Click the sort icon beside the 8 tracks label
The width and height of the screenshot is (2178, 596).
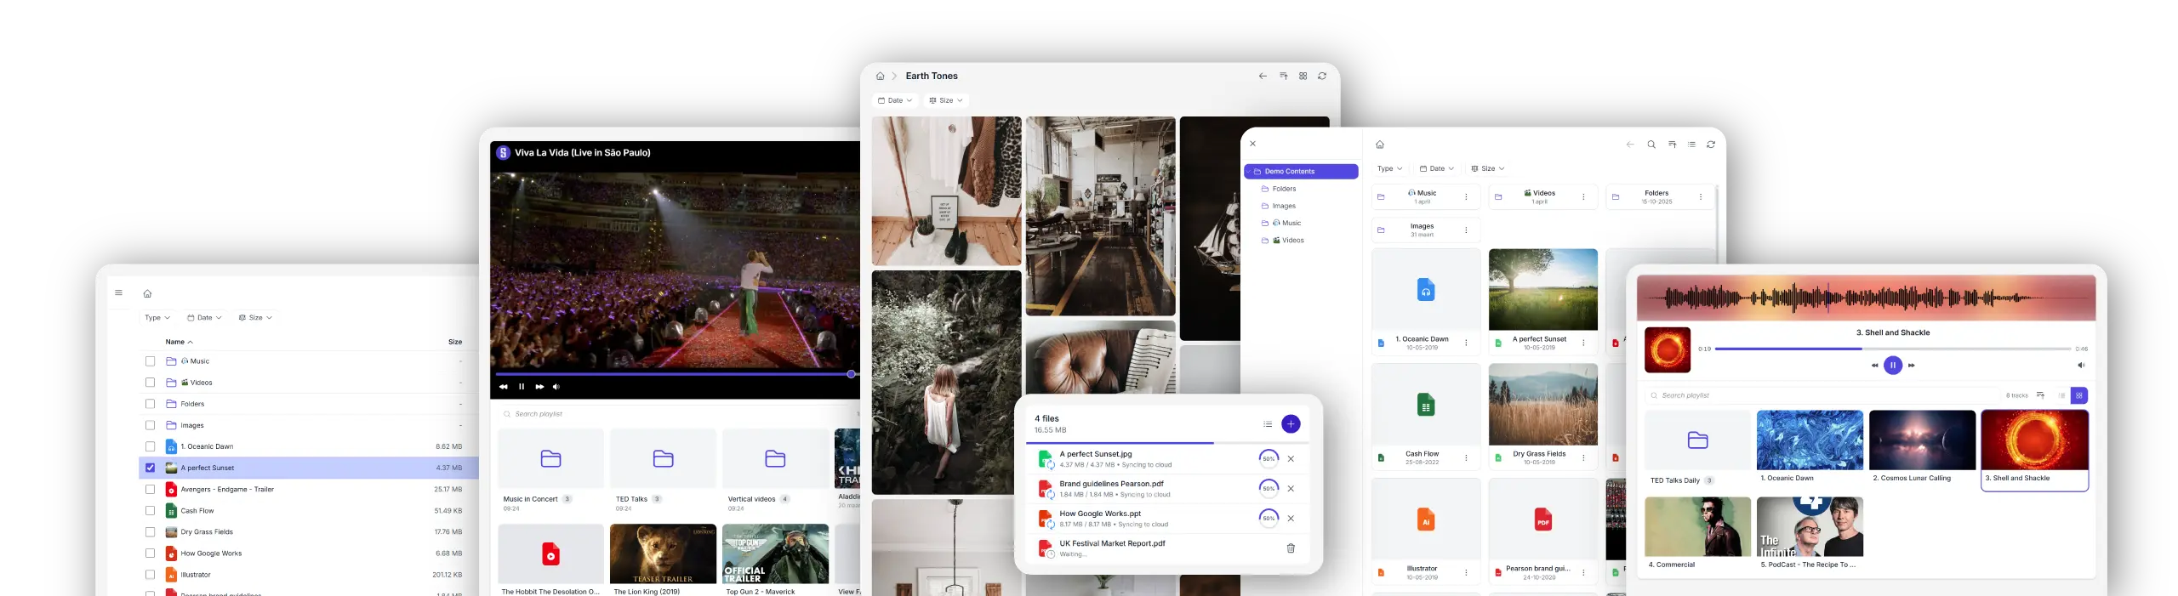pyautogui.click(x=2039, y=395)
